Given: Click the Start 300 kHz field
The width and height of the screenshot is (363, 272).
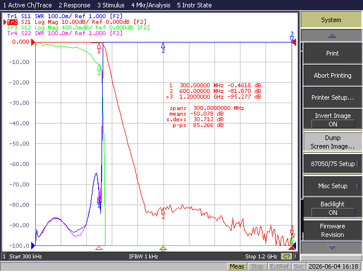Looking at the screenshot, I should coord(26,257).
